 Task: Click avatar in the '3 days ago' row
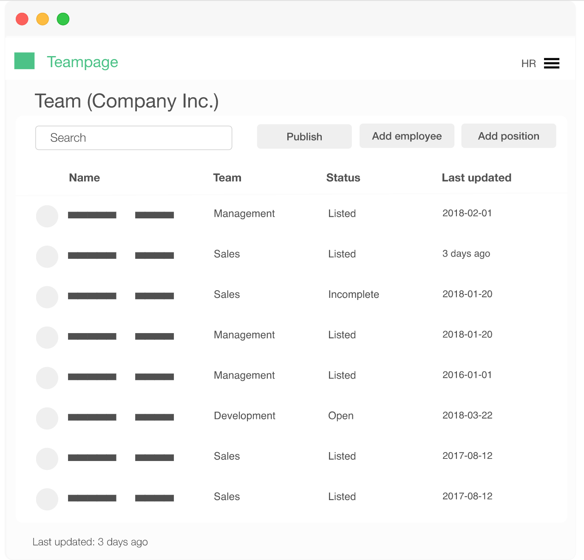pos(47,257)
